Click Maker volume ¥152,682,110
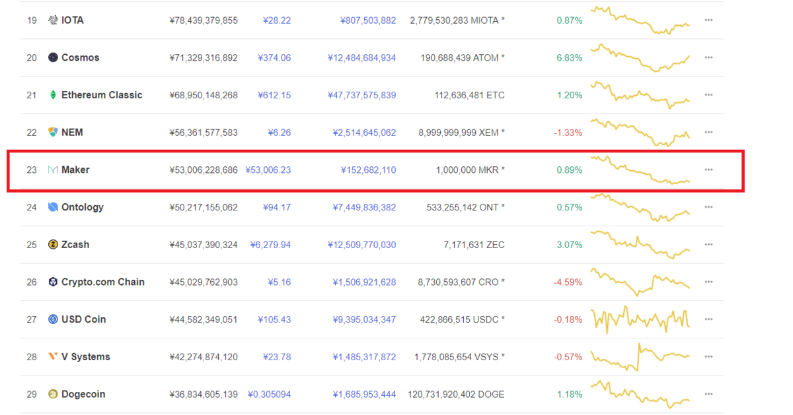The width and height of the screenshot is (793, 415). (369, 170)
